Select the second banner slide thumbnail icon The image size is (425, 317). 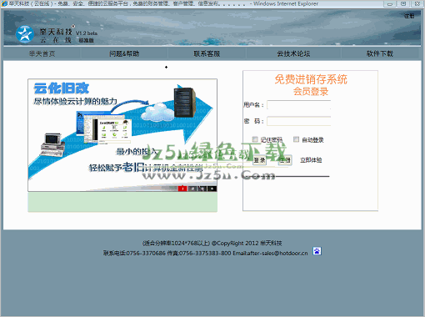(192, 189)
